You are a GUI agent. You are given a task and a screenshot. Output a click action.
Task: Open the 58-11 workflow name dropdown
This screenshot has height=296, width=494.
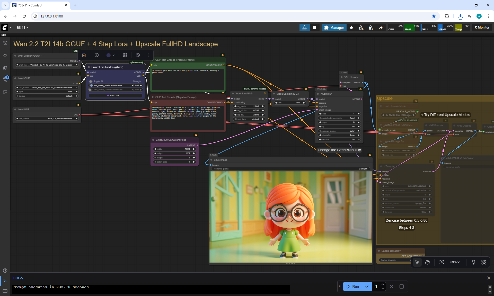pyautogui.click(x=23, y=28)
